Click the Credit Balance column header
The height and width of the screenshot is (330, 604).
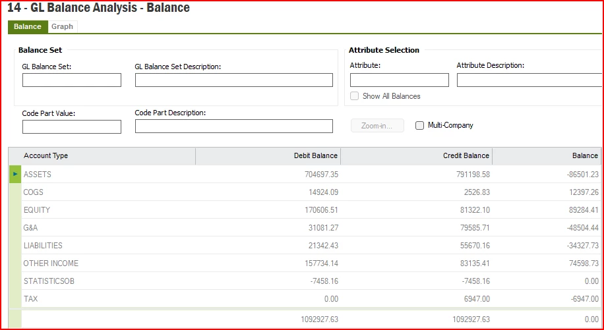[x=417, y=155]
